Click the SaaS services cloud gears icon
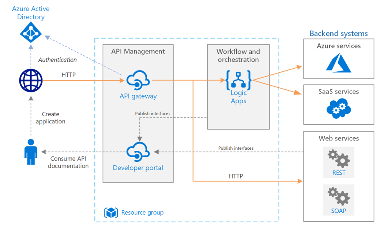Screen dimensions: 384x230 pos(339,108)
